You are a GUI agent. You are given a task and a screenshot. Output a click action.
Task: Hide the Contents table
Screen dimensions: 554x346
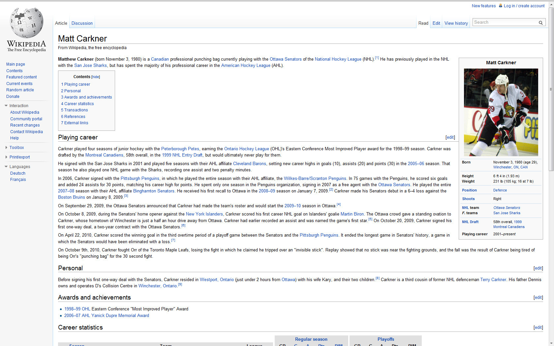point(96,77)
